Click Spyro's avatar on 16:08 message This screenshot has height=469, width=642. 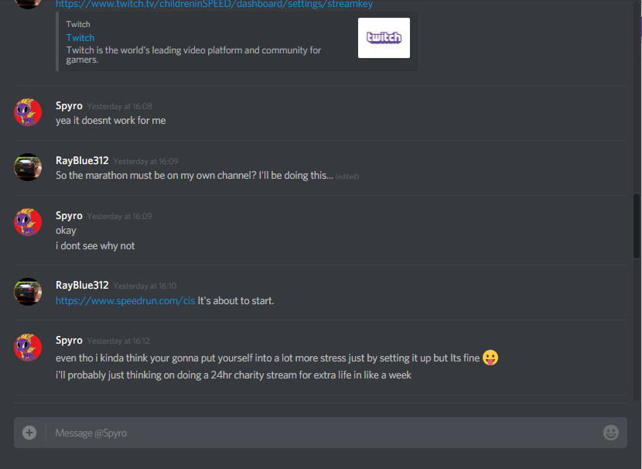point(28,112)
